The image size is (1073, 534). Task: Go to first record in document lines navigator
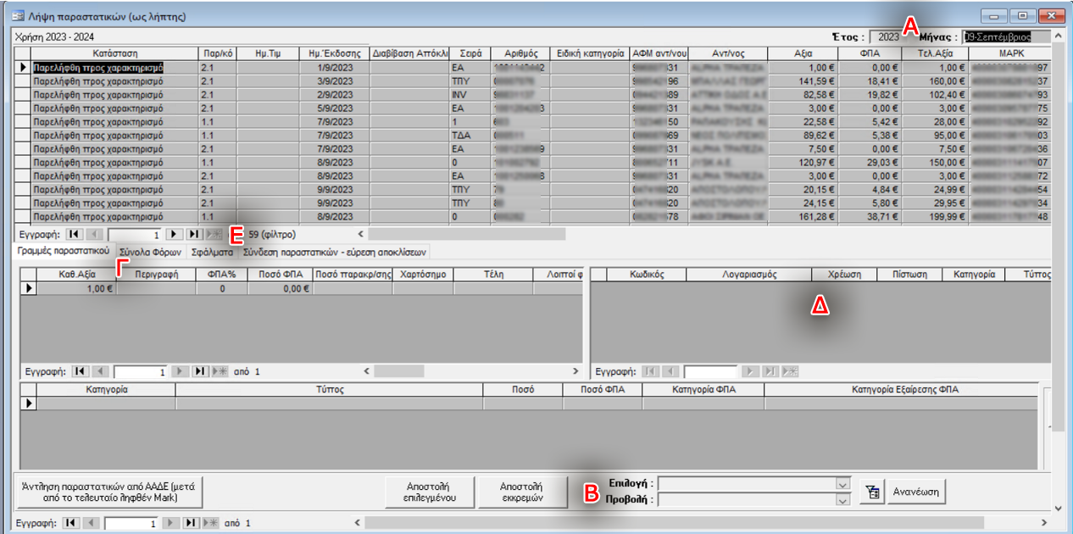click(81, 371)
